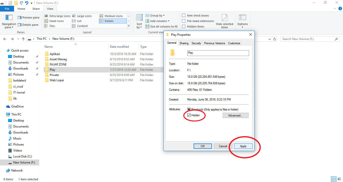Open the Customize tab in Play Properties

[234, 43]
